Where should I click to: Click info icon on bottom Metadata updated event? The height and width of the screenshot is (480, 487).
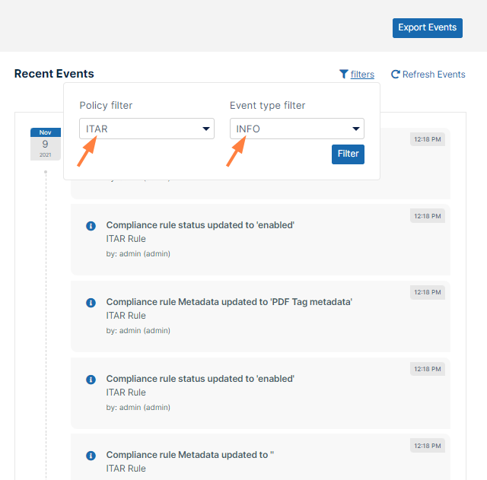(91, 456)
